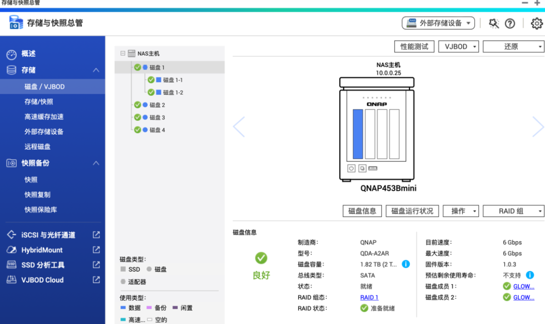Screen dimensions: 545x324
Task: Click the Storage & Snapshots app logo
Action: coord(16,23)
